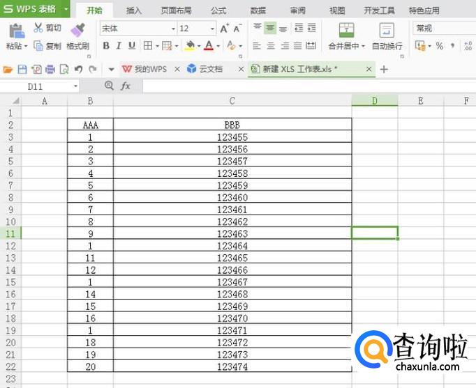Toggle Underline formatting
476x388 pixels.
click(132, 46)
